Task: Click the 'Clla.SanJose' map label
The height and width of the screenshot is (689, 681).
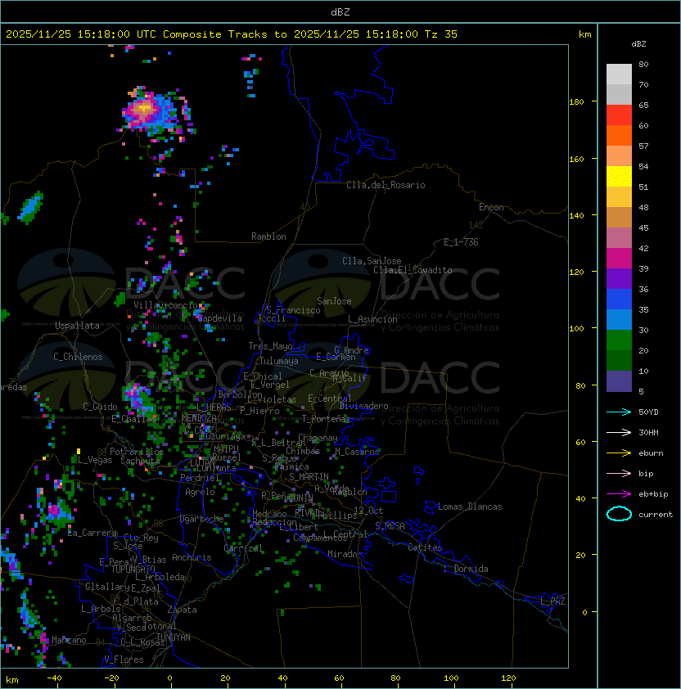Action: tap(372, 261)
